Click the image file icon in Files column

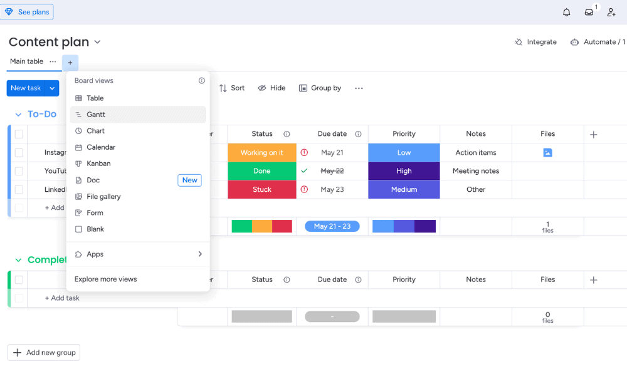coord(547,152)
